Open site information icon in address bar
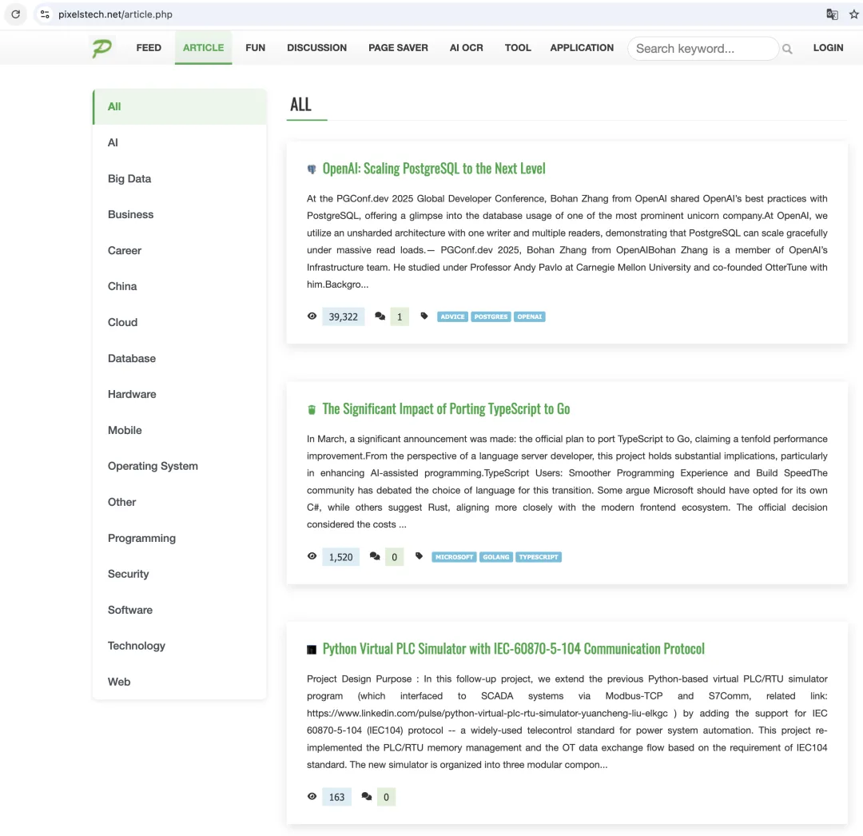The image size is (863, 836). (x=45, y=14)
